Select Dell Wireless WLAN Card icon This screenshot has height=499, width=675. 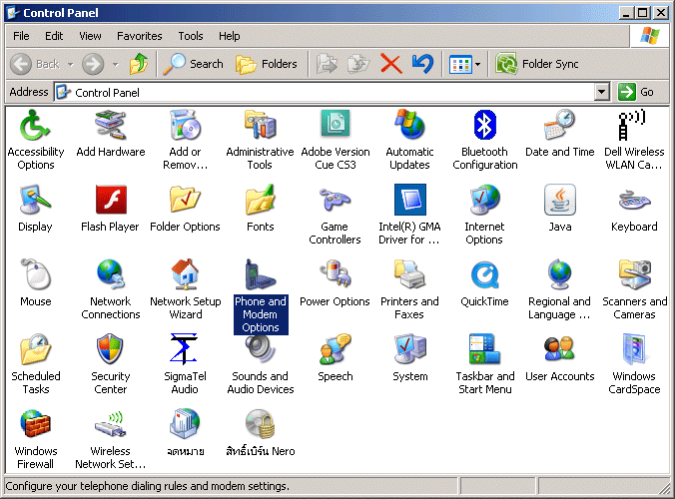(632, 125)
